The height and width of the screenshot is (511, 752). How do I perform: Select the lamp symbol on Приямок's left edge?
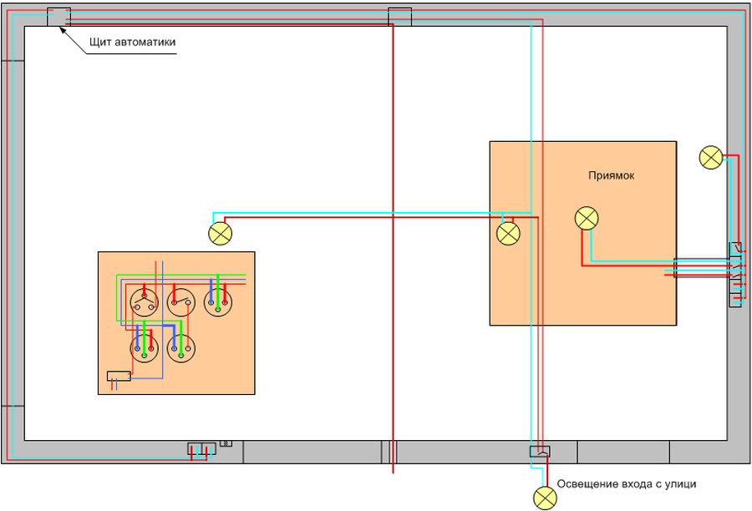[x=508, y=233]
